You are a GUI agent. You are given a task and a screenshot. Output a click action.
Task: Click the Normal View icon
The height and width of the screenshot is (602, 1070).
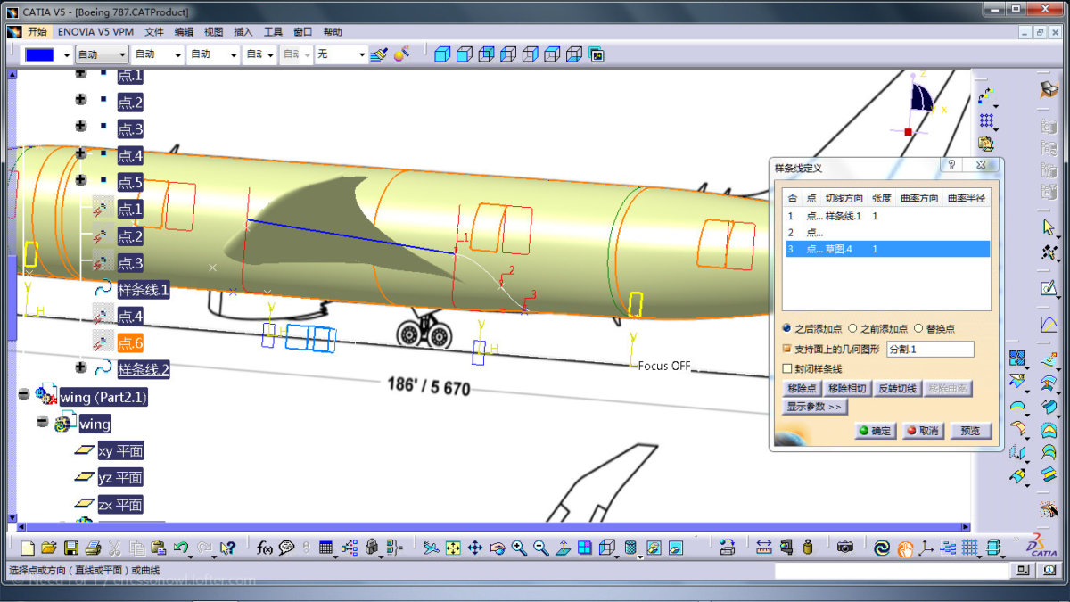[563, 548]
